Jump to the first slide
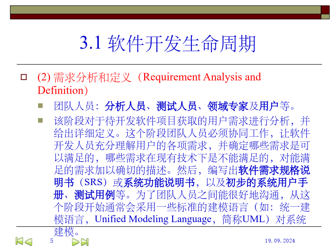336x252 pixels. 19,241
